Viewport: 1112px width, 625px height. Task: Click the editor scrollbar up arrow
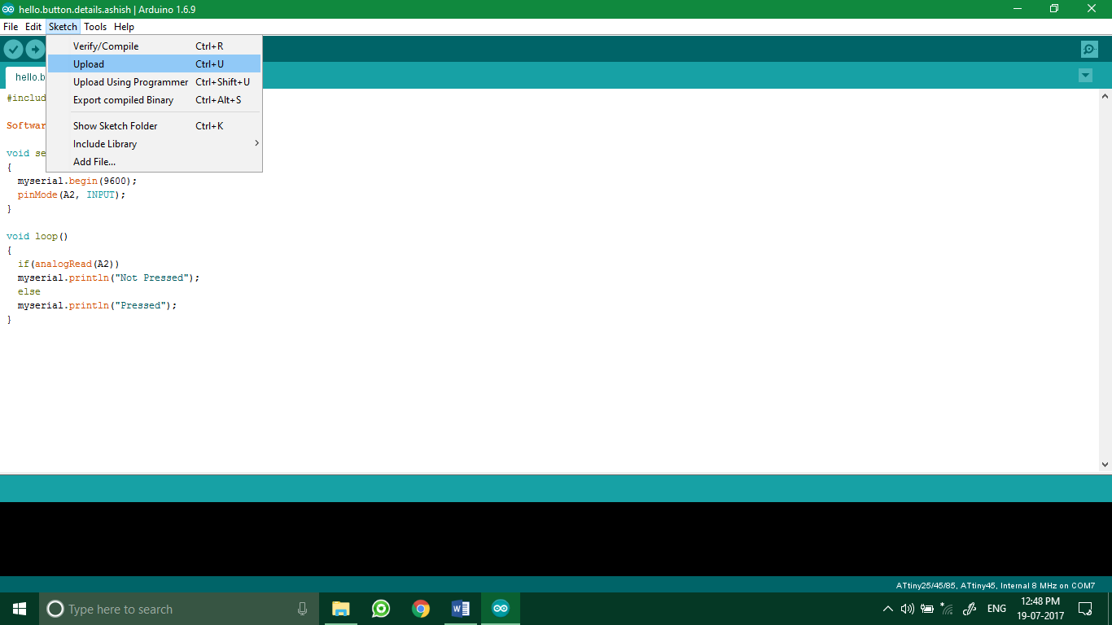click(x=1105, y=96)
